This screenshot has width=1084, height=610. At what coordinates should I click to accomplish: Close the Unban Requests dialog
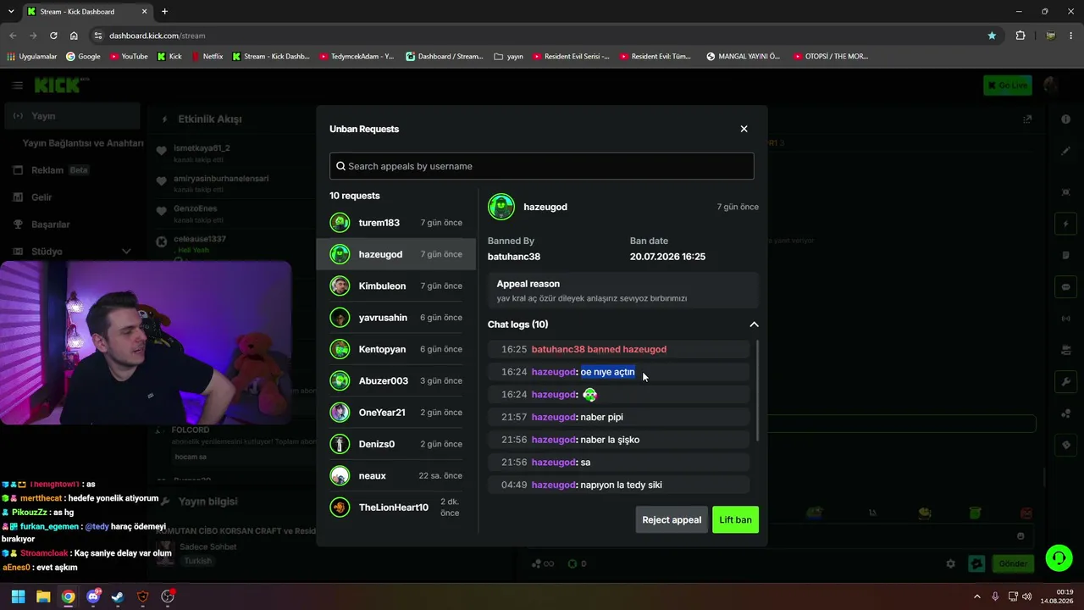coord(744,129)
